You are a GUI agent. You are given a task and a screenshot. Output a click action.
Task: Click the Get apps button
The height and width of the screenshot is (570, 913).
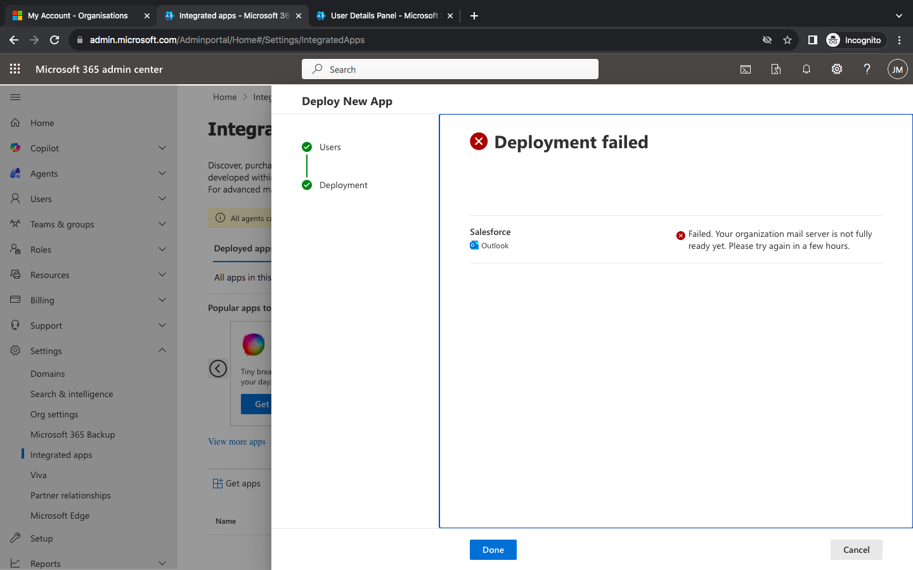(236, 483)
